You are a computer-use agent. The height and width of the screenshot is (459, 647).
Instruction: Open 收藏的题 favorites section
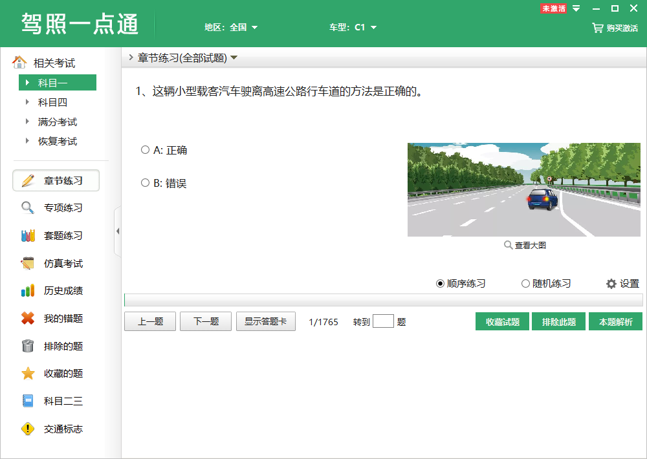point(57,373)
